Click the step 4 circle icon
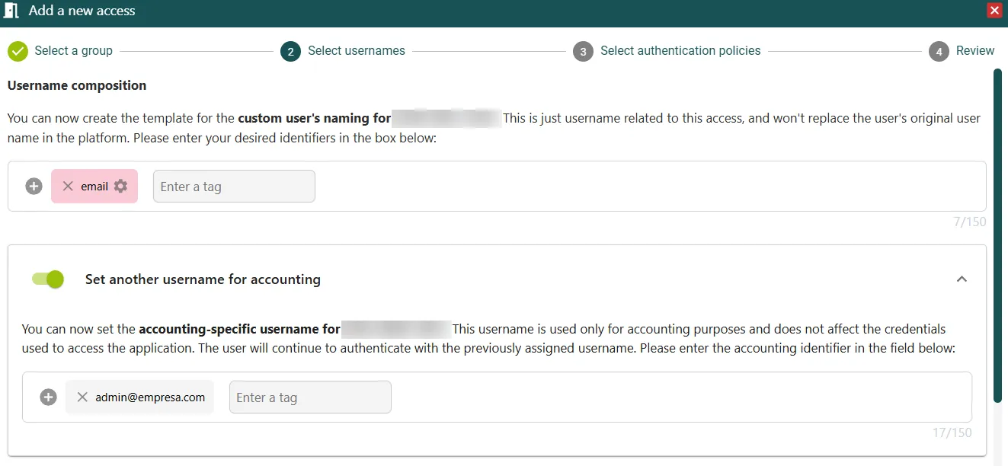 tap(939, 51)
